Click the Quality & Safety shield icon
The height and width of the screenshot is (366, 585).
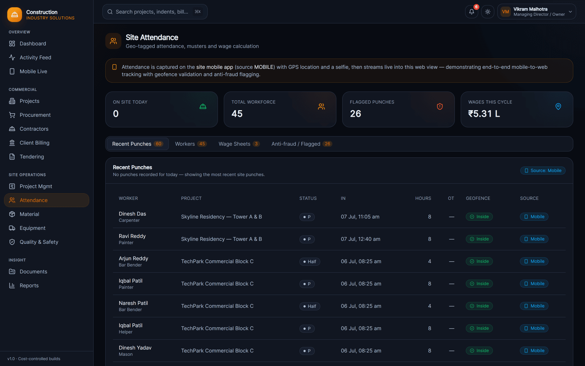(x=12, y=242)
